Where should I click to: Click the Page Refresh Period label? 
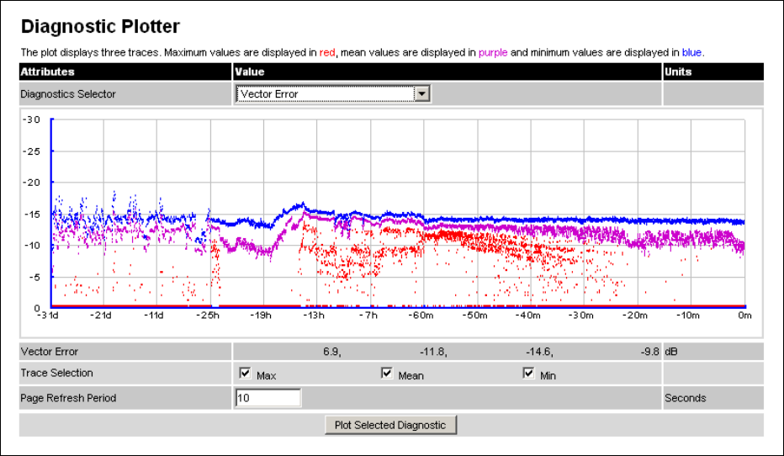point(68,398)
